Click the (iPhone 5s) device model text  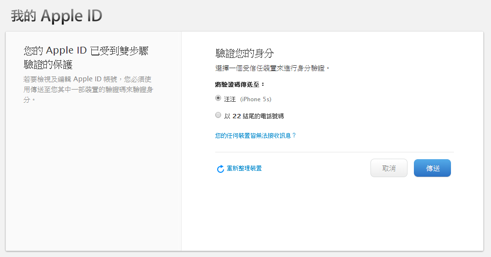256,99
